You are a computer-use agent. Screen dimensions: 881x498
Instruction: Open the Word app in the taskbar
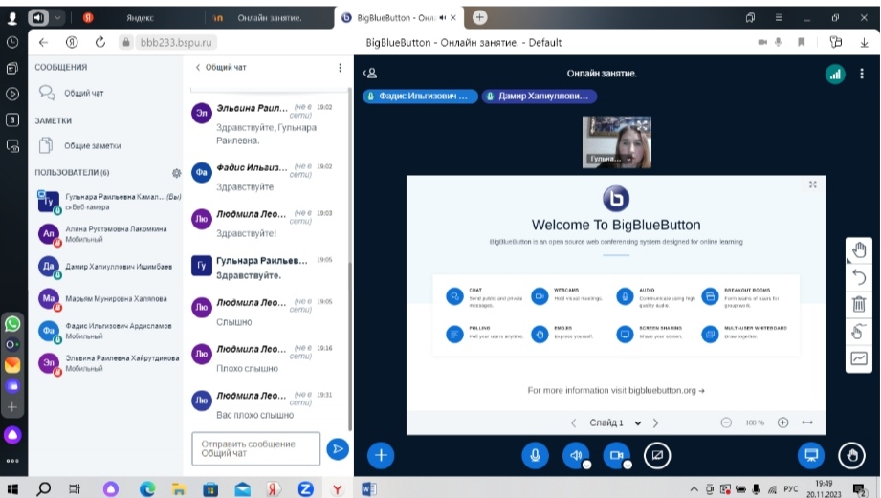coord(369,488)
